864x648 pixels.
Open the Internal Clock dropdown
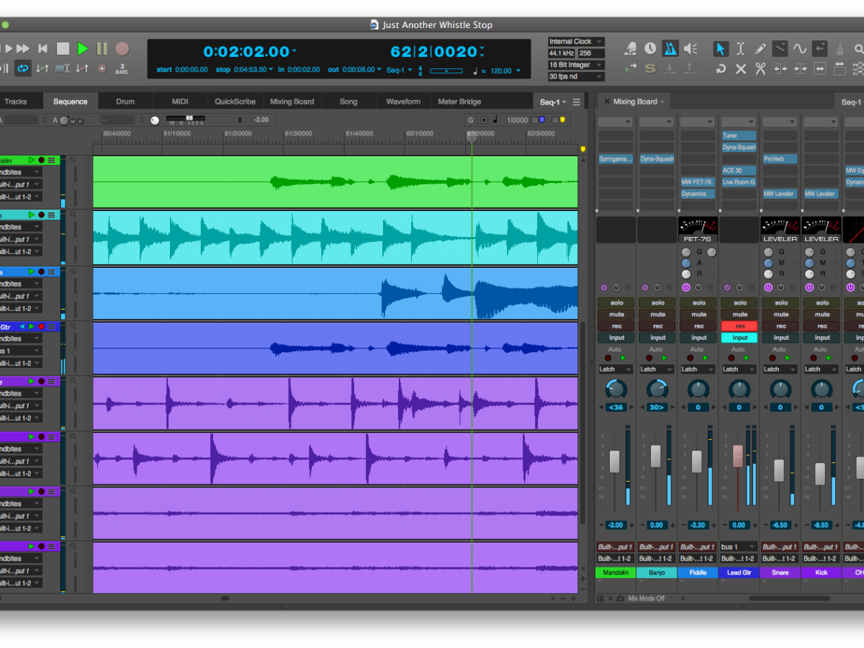[x=576, y=42]
